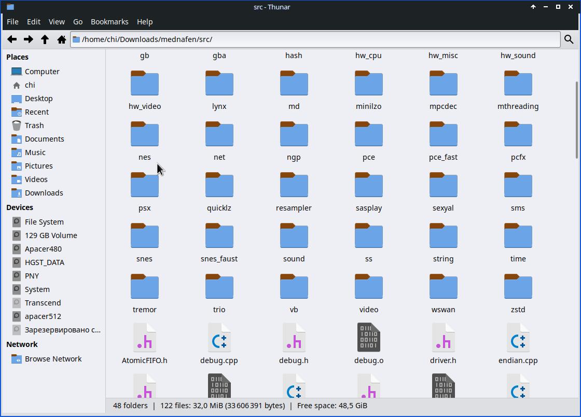Go back using the left arrow button
Image resolution: width=581 pixels, height=417 pixels.
pos(12,39)
